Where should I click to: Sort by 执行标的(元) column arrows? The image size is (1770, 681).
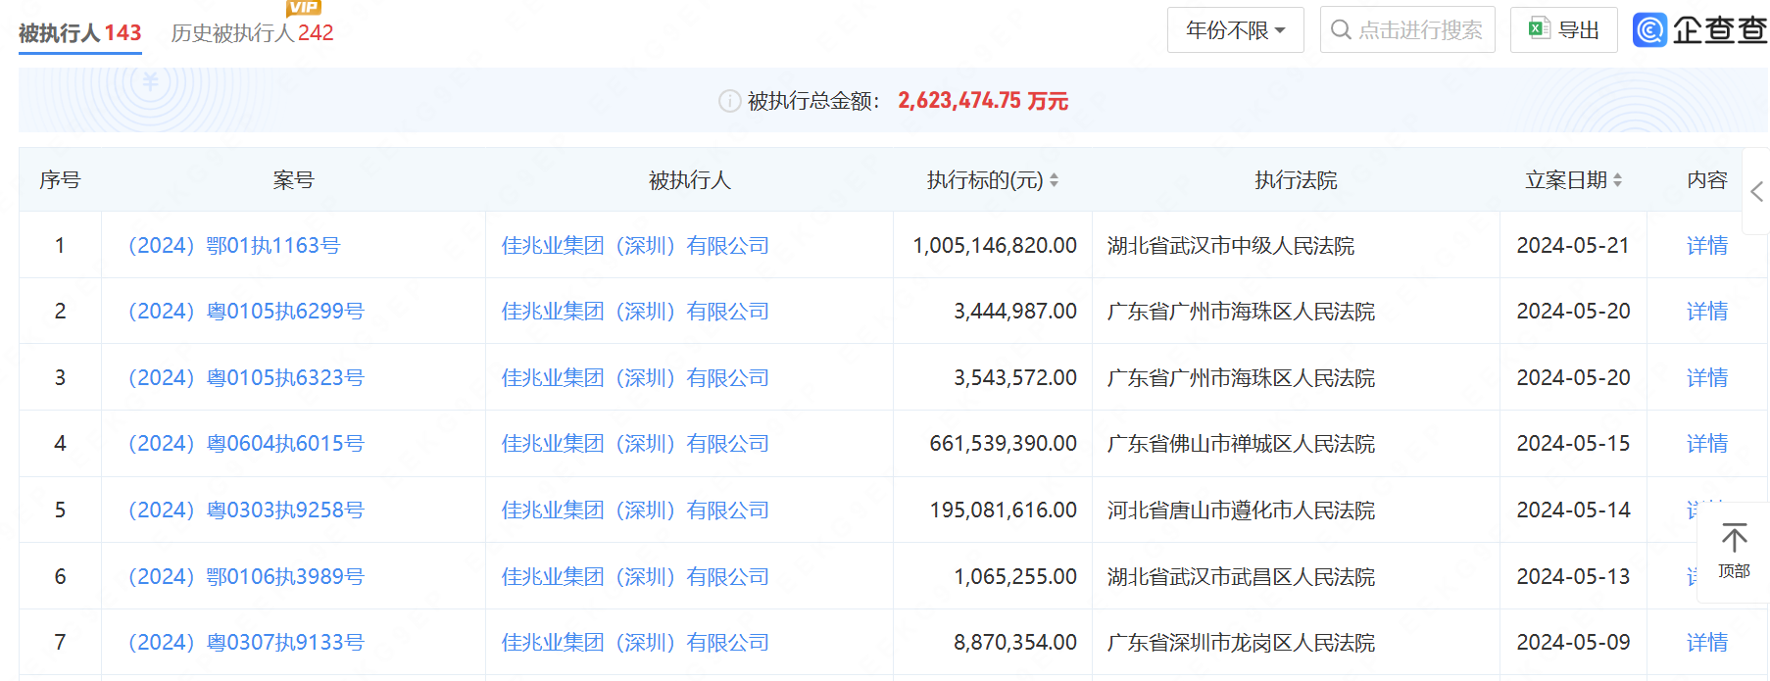tap(1054, 180)
